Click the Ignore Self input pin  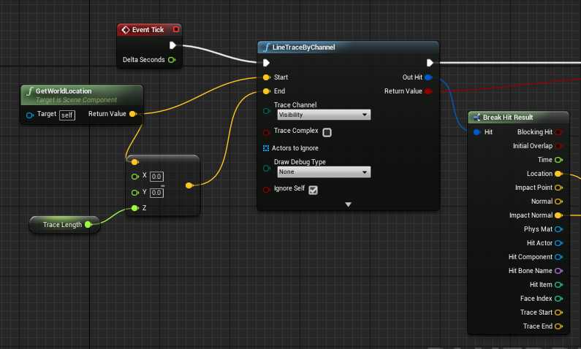tap(267, 190)
